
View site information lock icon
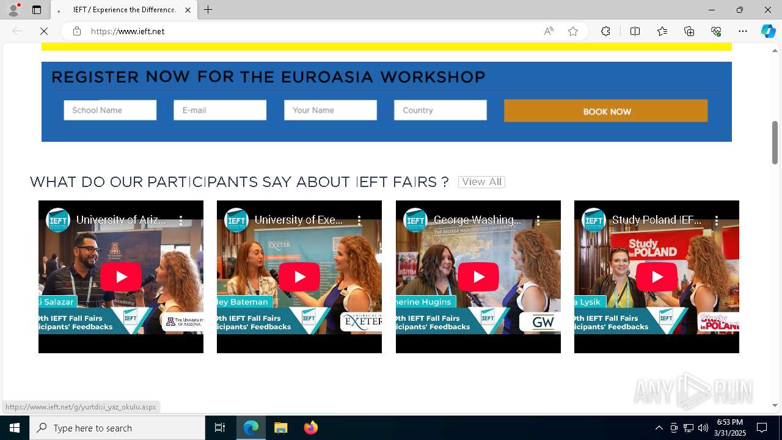[x=77, y=31]
